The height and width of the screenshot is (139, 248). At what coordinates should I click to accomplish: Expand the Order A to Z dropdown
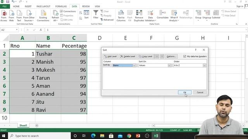204,65
